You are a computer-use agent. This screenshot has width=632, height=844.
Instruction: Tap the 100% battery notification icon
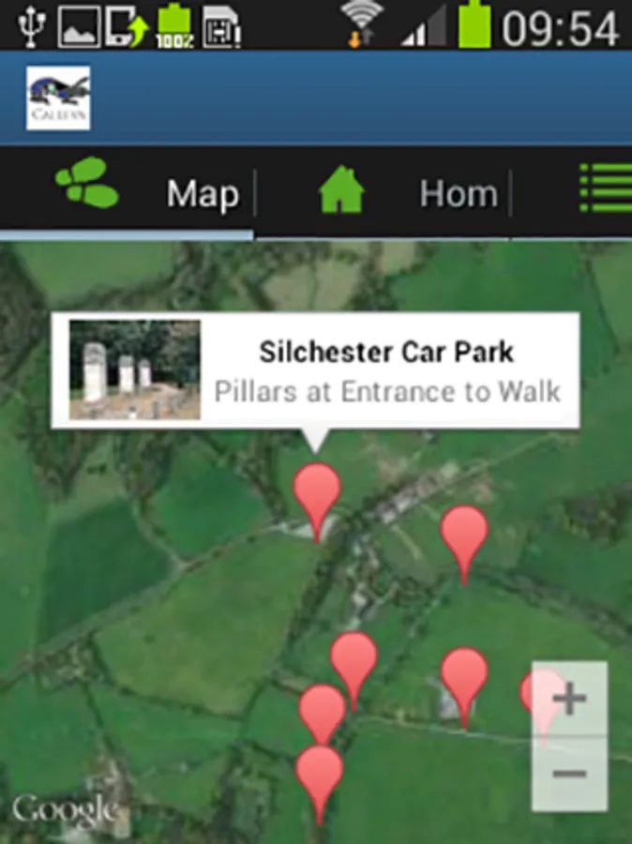tap(173, 26)
